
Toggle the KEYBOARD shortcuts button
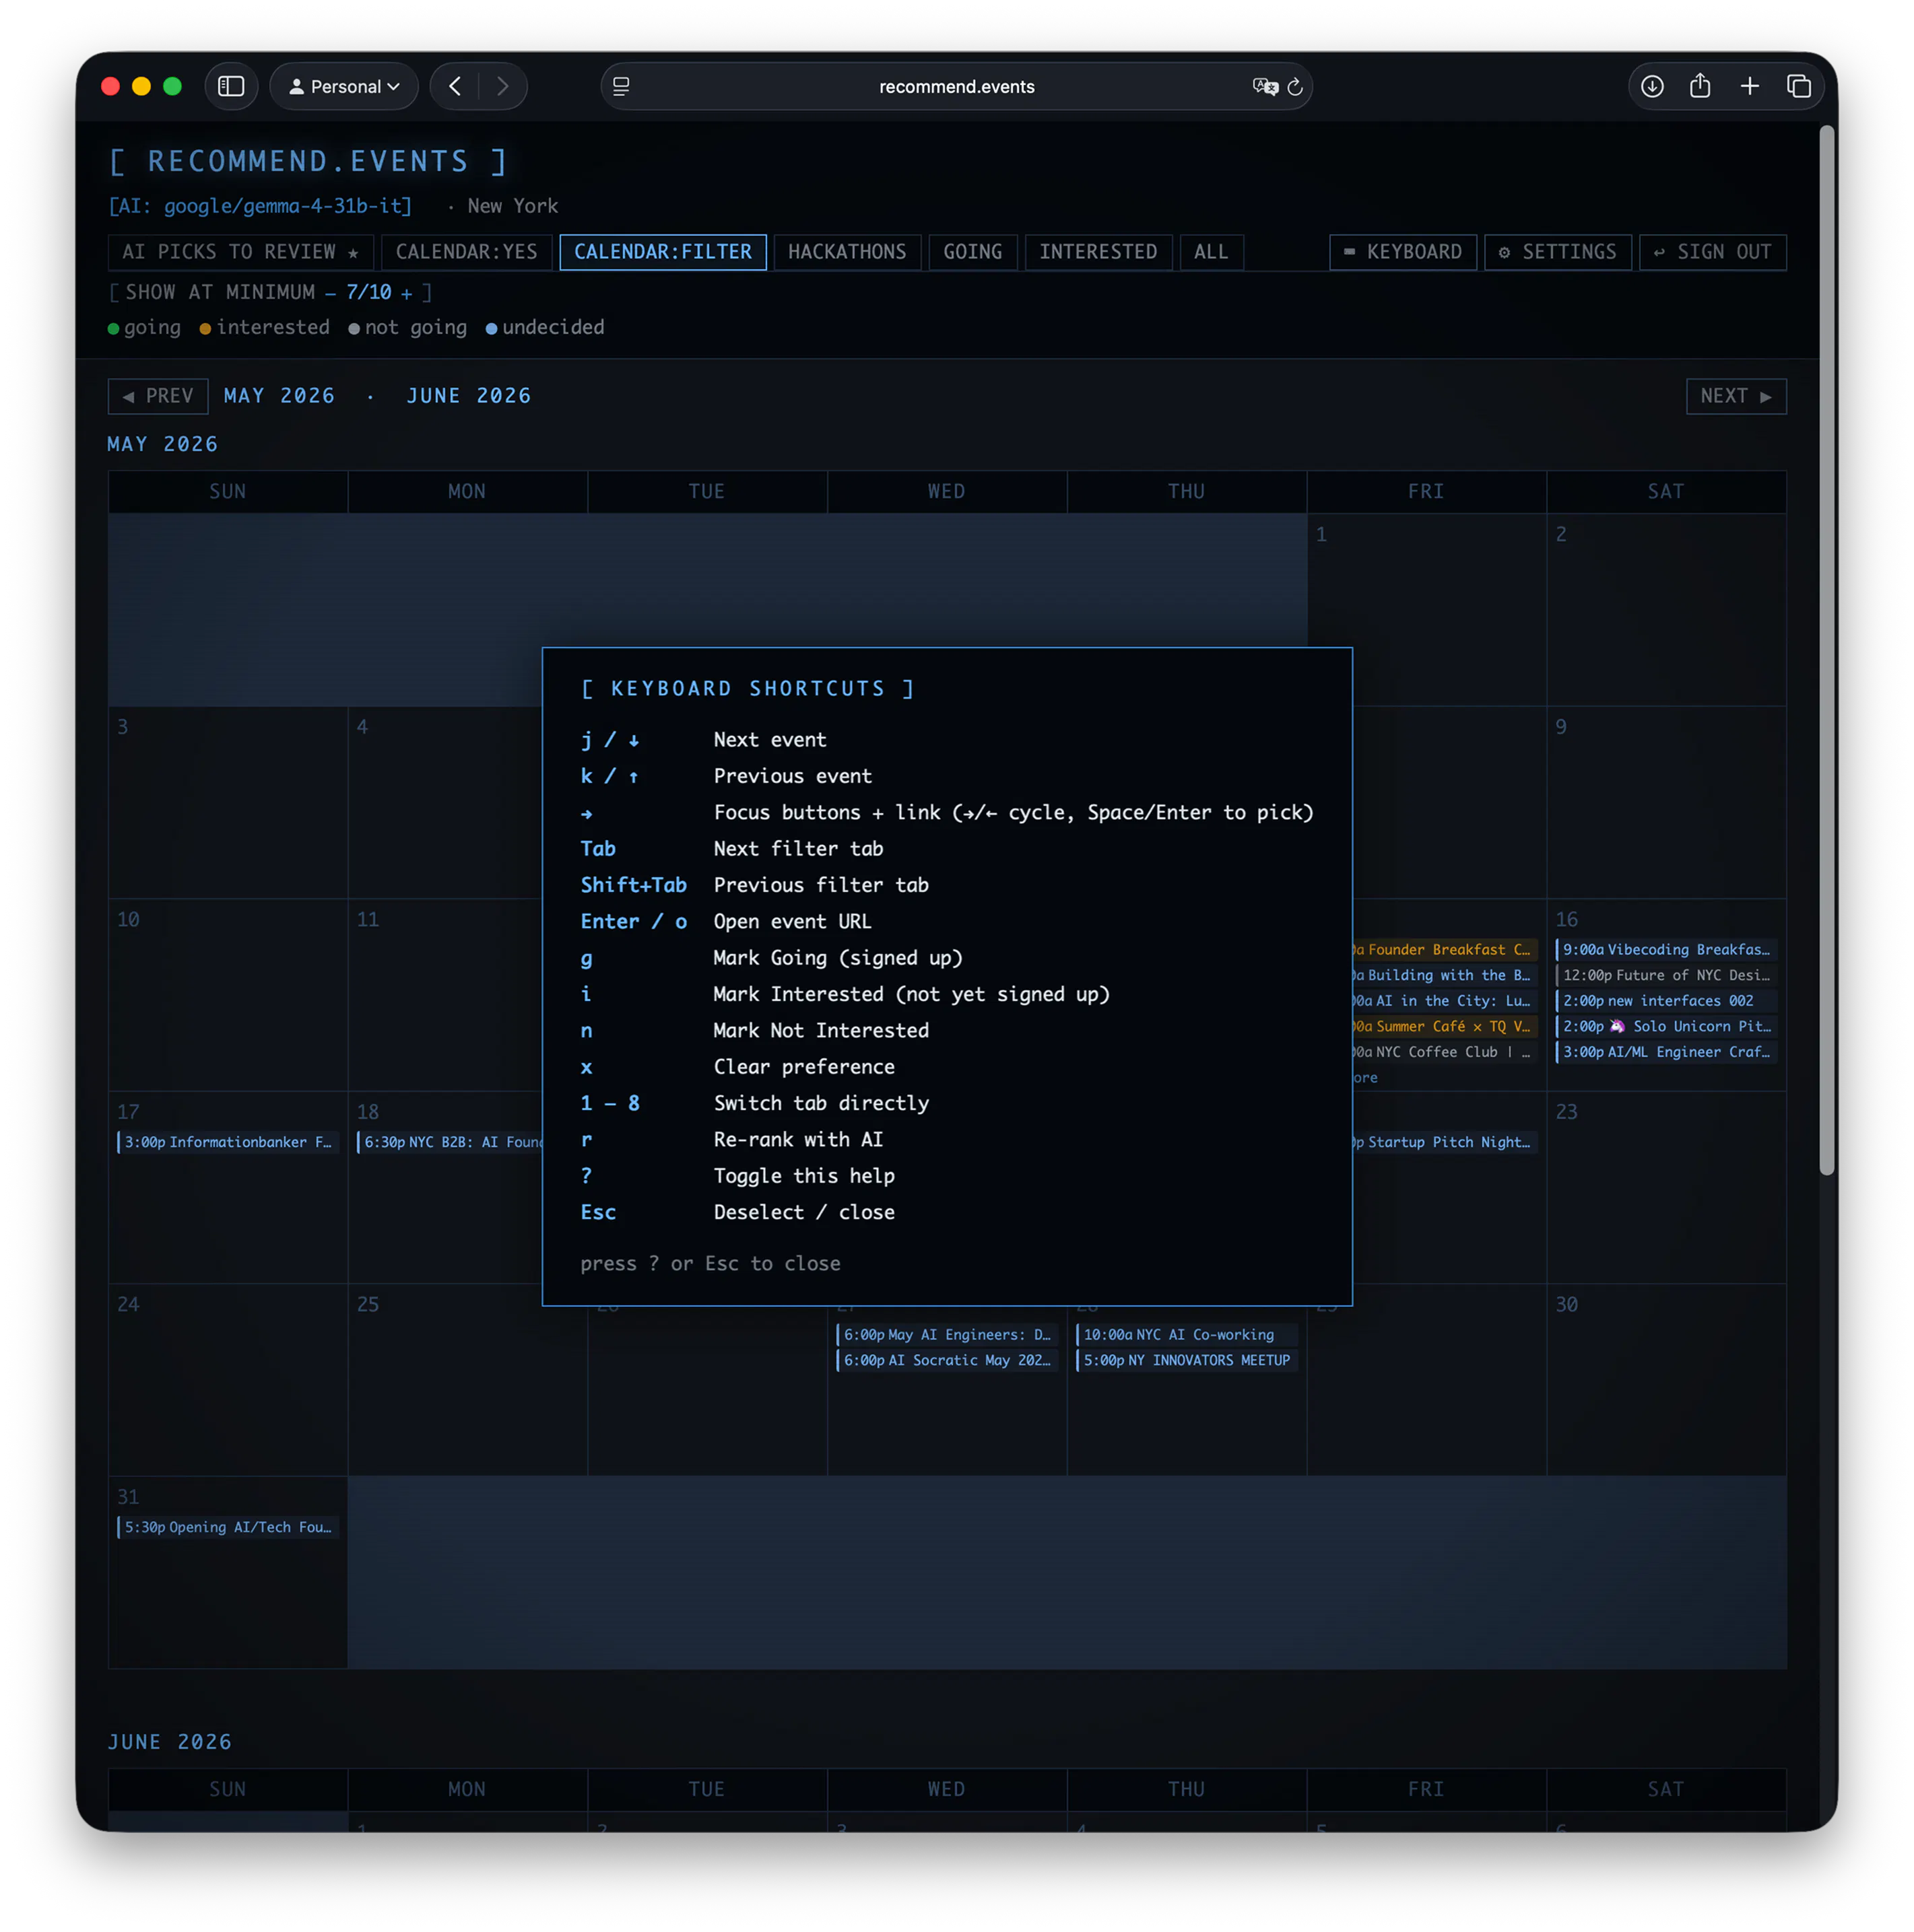pyautogui.click(x=1403, y=252)
